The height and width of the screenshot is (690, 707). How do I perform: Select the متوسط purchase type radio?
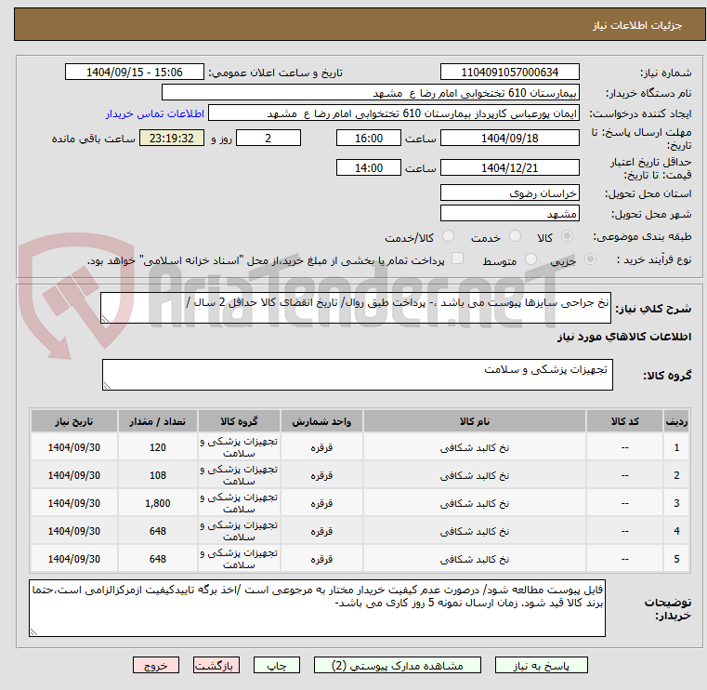pyautogui.click(x=530, y=259)
